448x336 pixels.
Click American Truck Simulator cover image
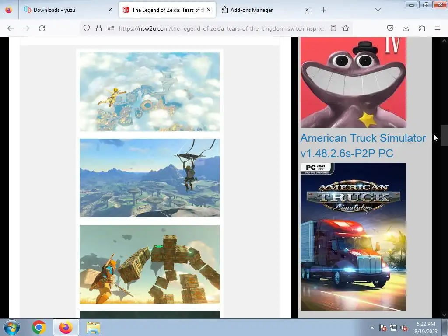[353, 237]
